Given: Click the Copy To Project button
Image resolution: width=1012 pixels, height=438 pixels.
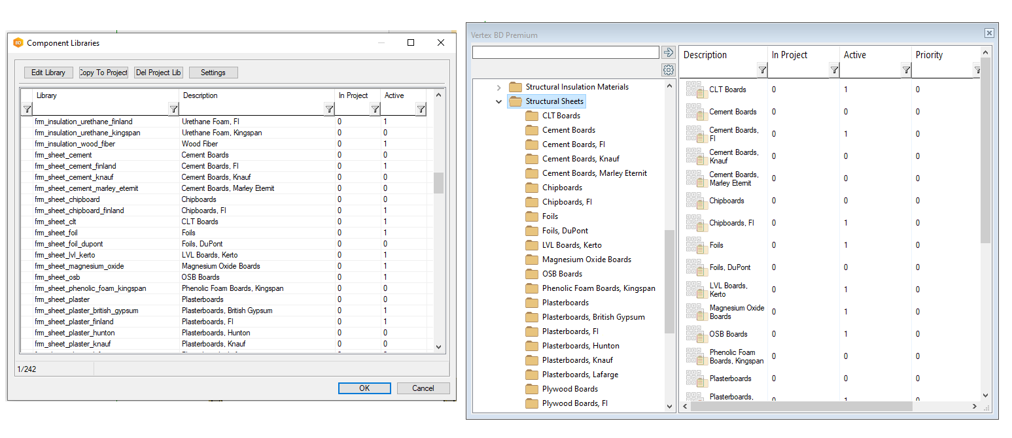Looking at the screenshot, I should [103, 73].
